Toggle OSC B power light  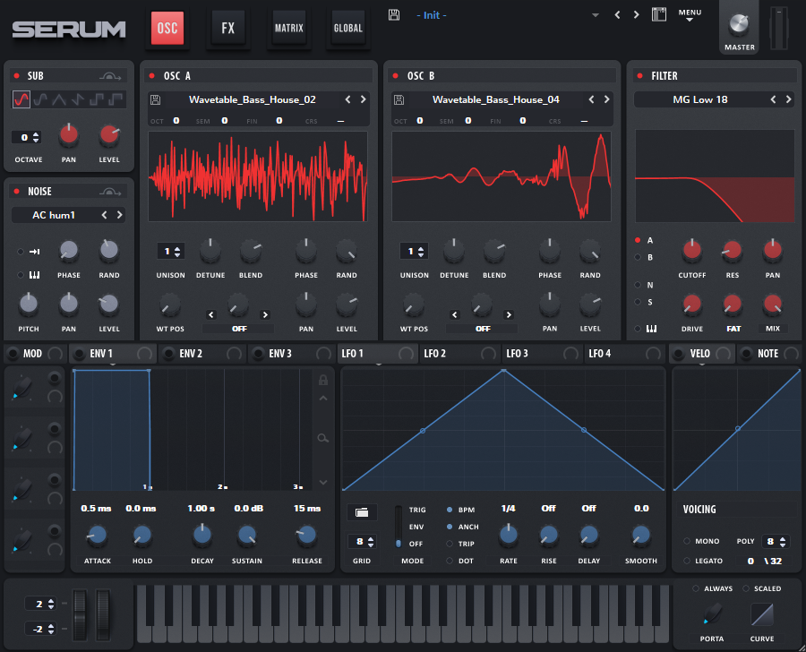tap(395, 76)
